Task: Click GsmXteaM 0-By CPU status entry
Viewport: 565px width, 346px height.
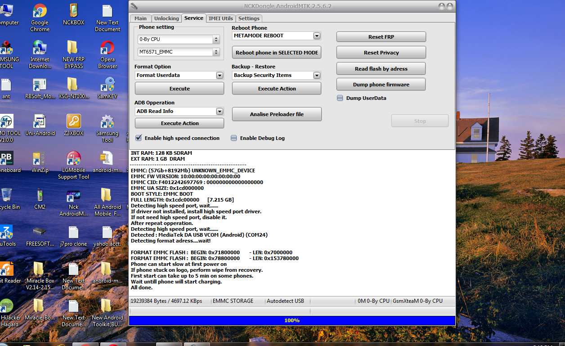Action: [417, 301]
